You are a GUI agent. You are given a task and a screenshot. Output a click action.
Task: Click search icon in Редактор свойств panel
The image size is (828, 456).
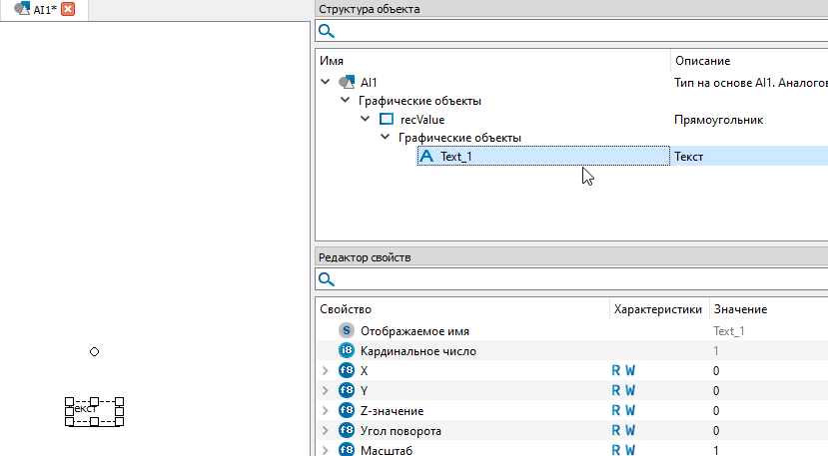pyautogui.click(x=327, y=279)
